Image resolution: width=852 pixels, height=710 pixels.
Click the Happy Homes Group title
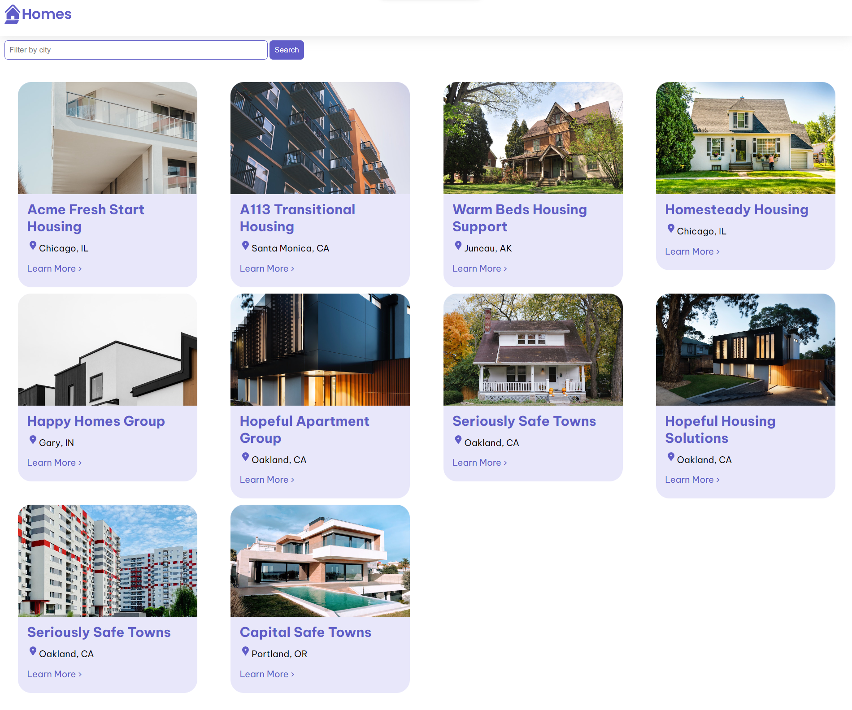point(96,421)
